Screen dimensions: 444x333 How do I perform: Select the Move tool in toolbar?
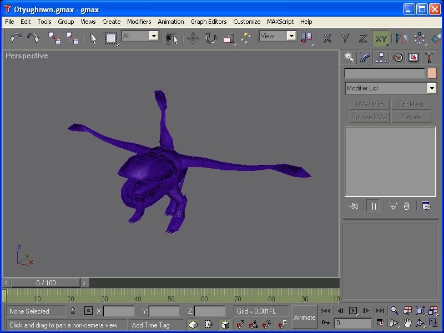[x=193, y=38]
